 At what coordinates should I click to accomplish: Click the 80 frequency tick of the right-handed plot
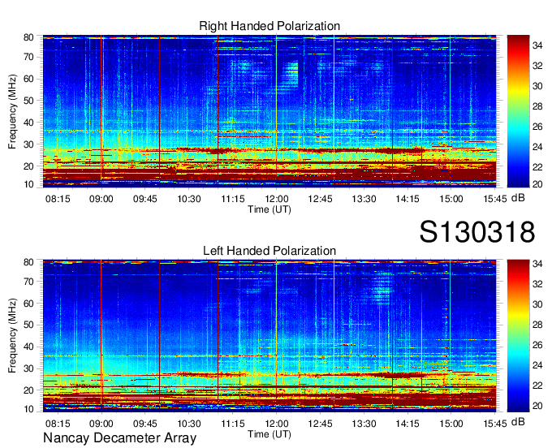point(28,37)
